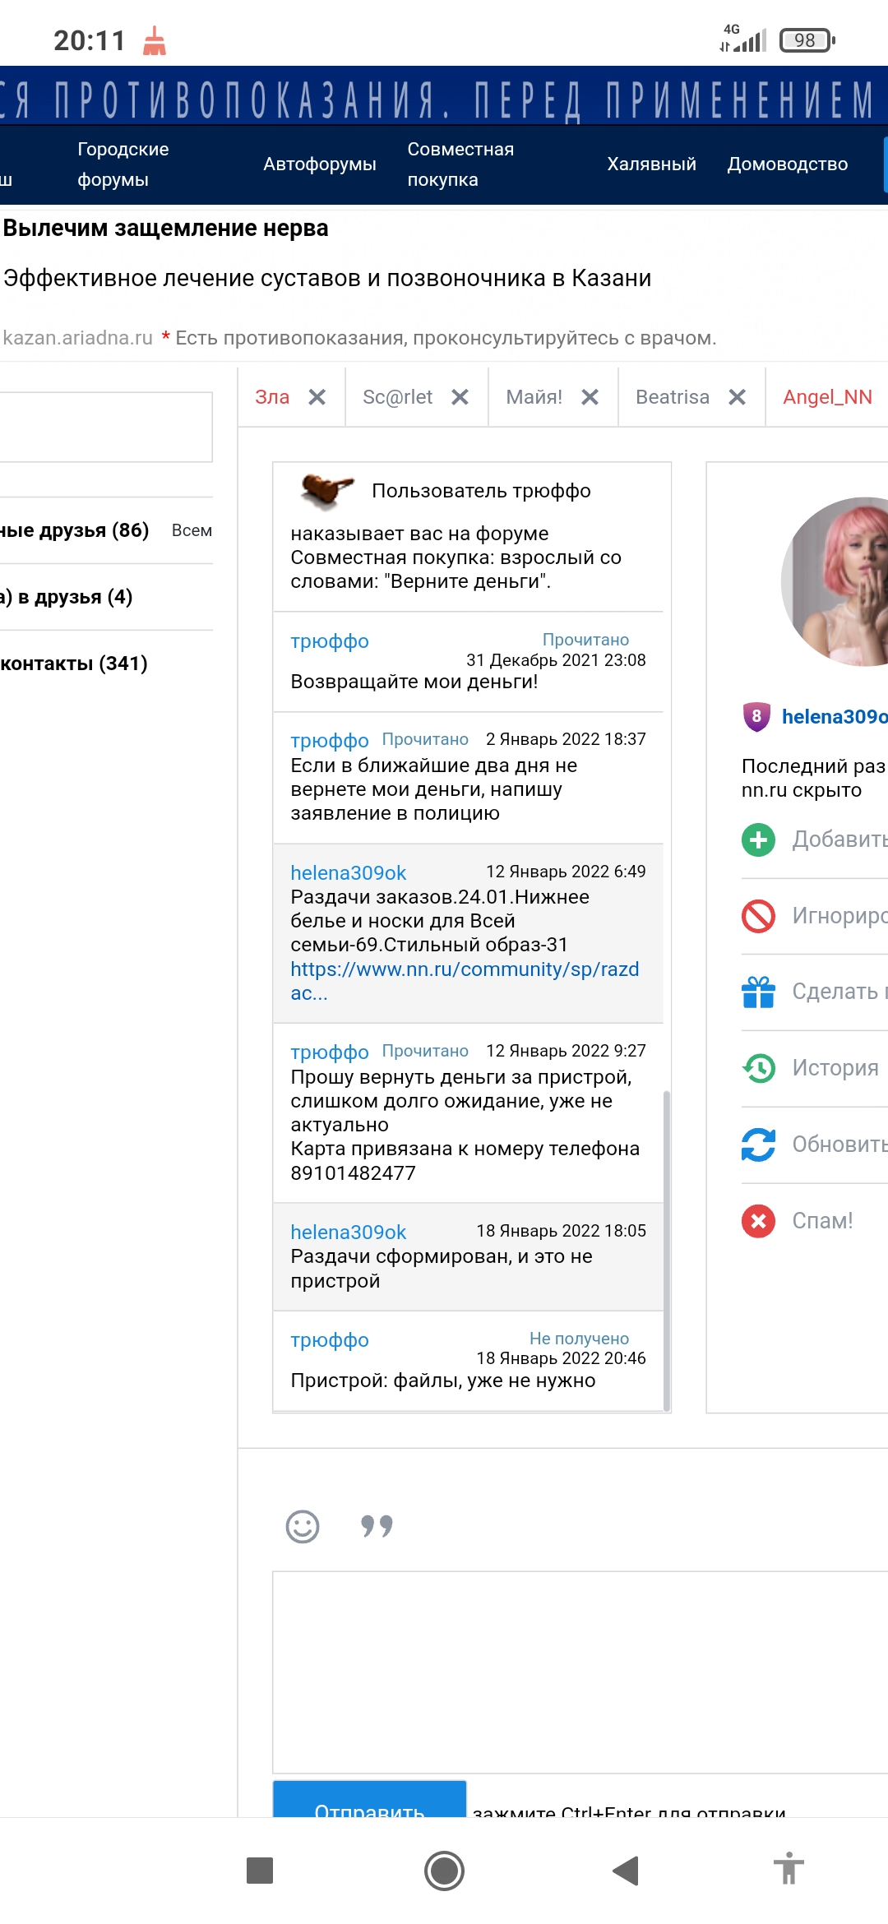This screenshot has width=888, height=1924.
Task: Open the Совместная покупка menu item
Action: [460, 164]
